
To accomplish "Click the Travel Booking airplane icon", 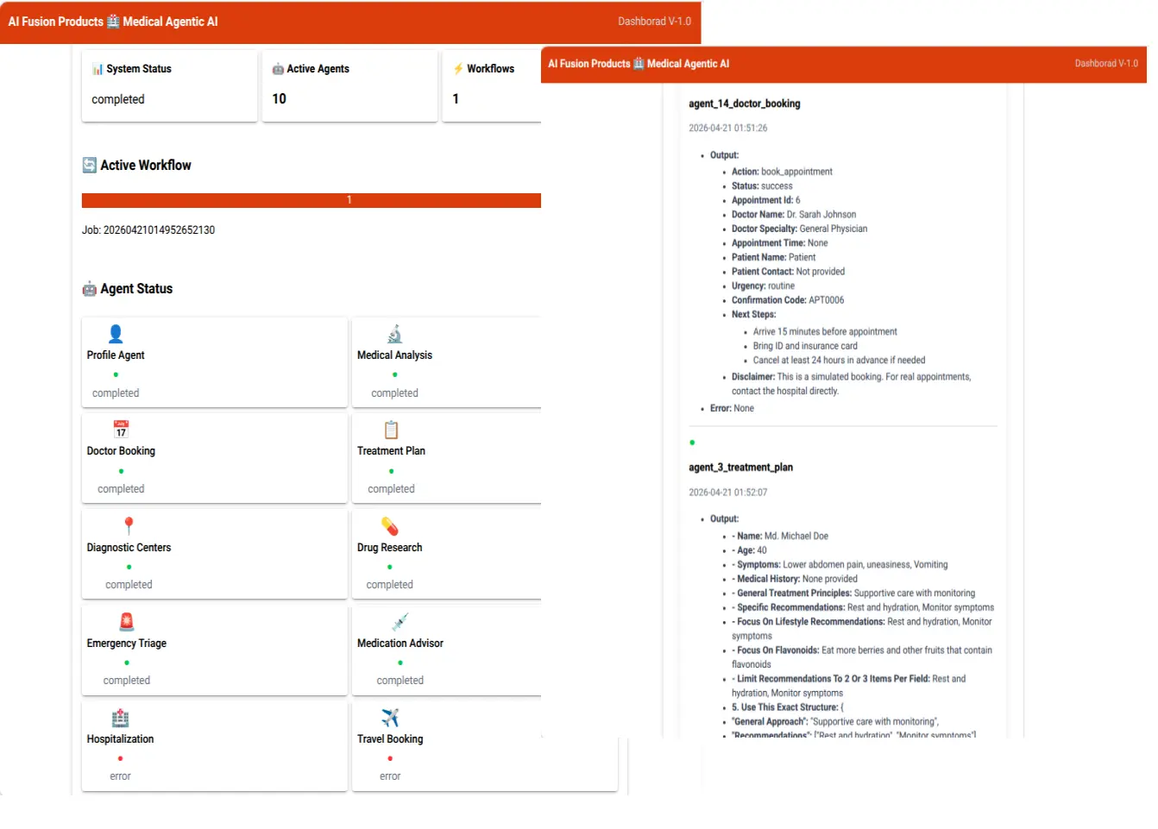I will [390, 718].
